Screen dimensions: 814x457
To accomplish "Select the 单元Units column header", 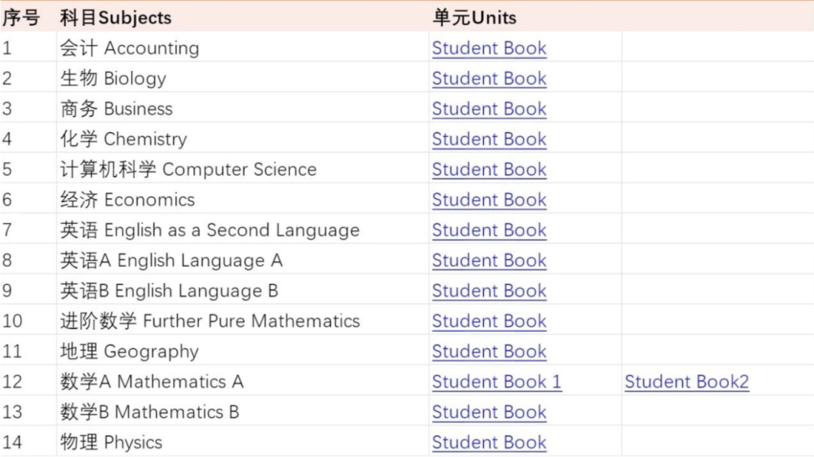I will point(475,17).
